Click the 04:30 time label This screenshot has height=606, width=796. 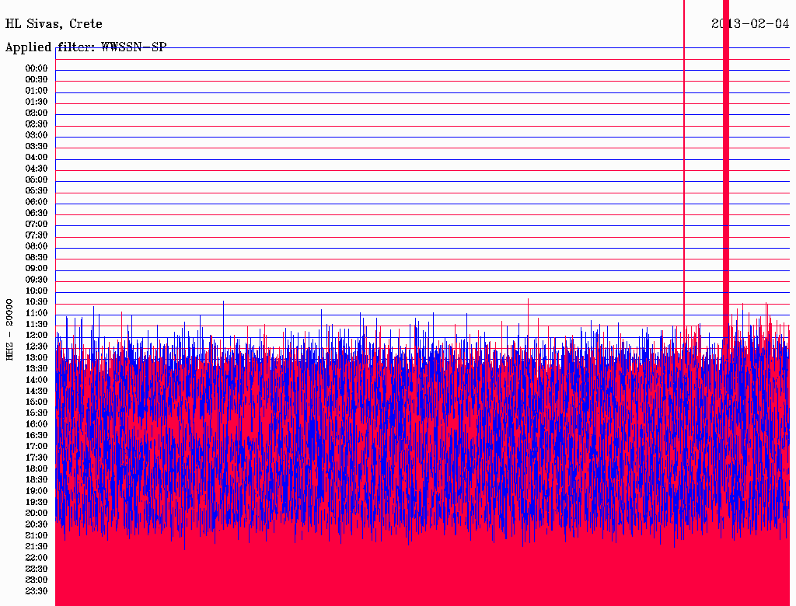tap(37, 169)
